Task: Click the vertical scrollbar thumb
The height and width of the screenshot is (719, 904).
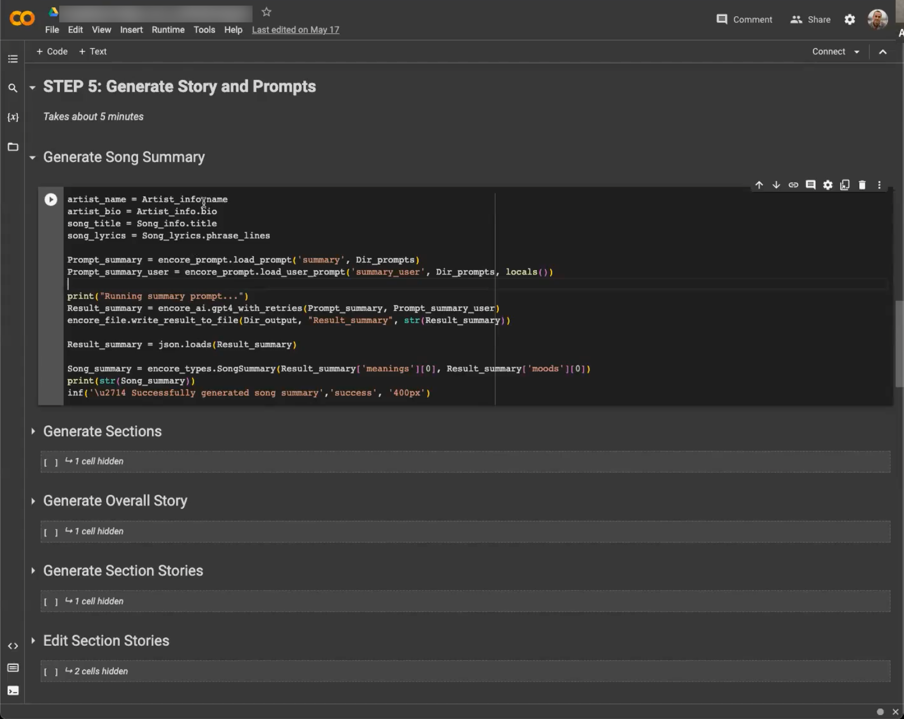Action: click(x=899, y=344)
